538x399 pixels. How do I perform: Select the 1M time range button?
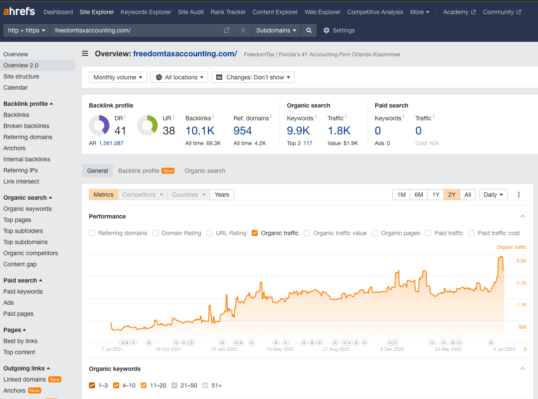pyautogui.click(x=401, y=195)
